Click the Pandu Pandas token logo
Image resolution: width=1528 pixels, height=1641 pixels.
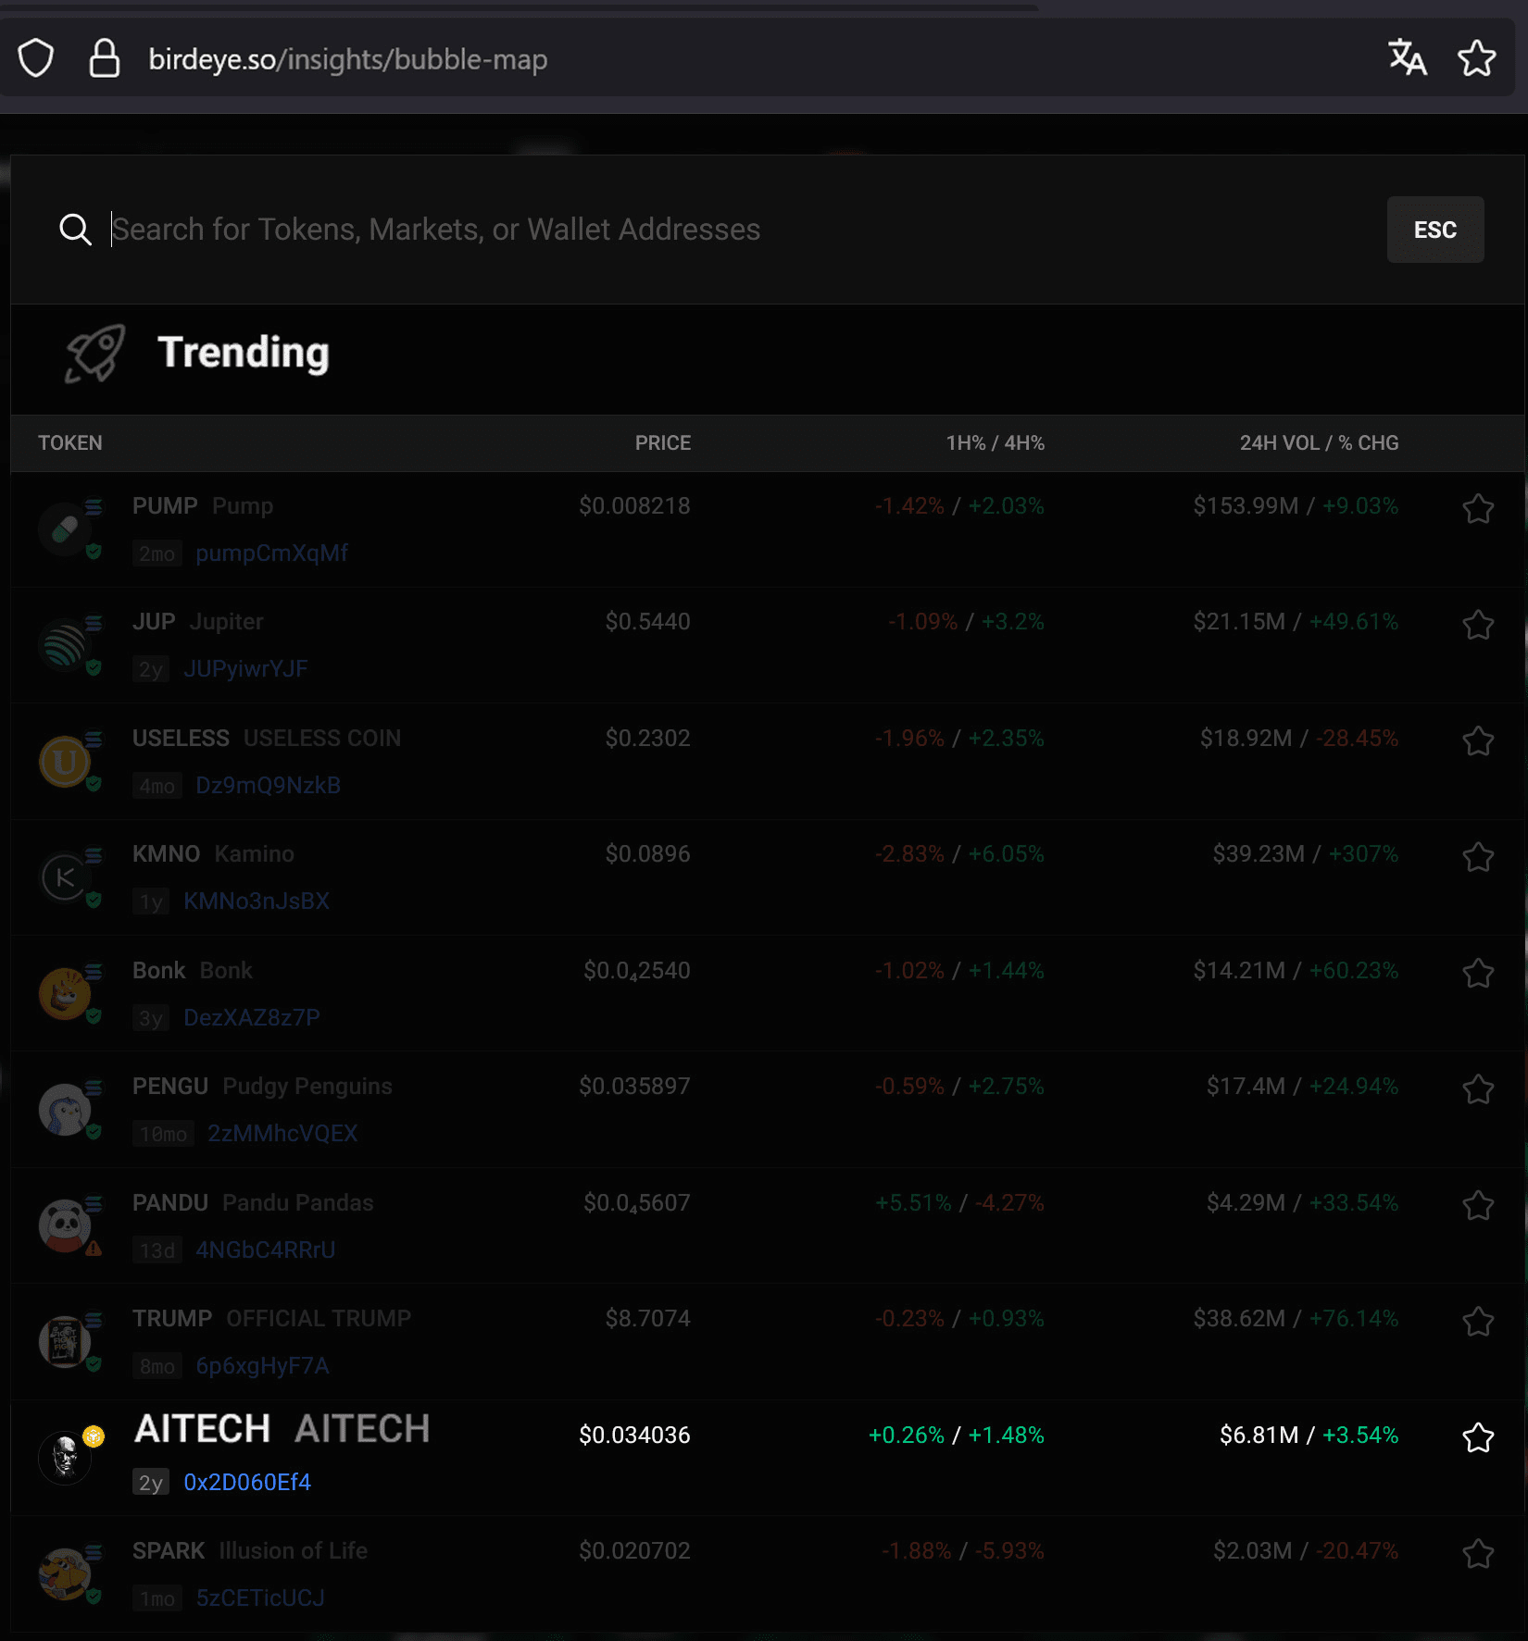tap(65, 1226)
